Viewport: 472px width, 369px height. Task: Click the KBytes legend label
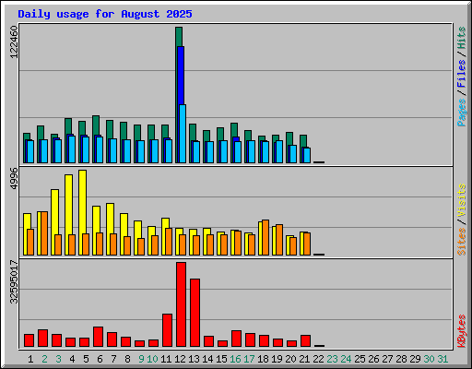[x=461, y=331]
